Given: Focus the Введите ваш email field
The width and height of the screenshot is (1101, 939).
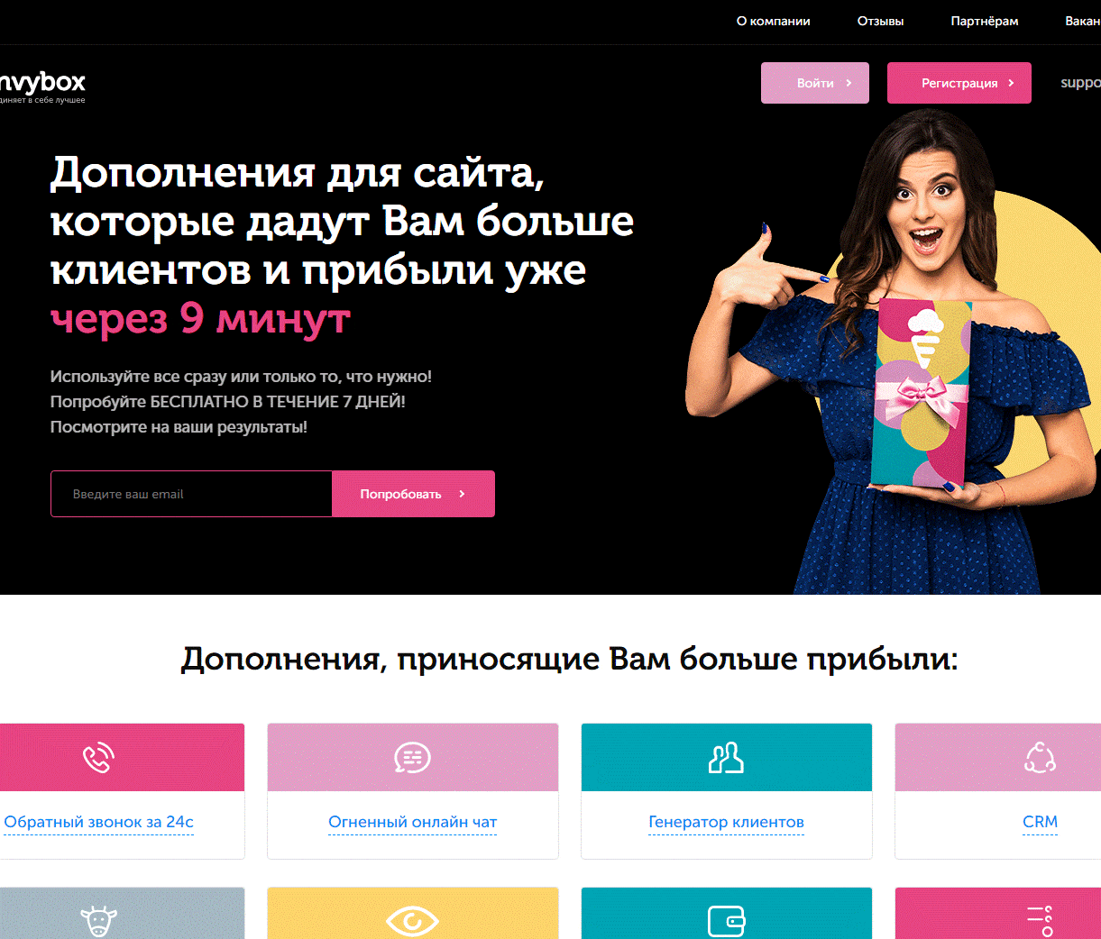Looking at the screenshot, I should [191, 494].
